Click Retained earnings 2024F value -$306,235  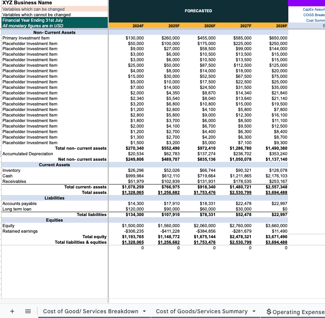[134, 231]
